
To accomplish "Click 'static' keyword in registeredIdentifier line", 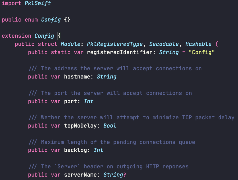I will coord(61,52).
